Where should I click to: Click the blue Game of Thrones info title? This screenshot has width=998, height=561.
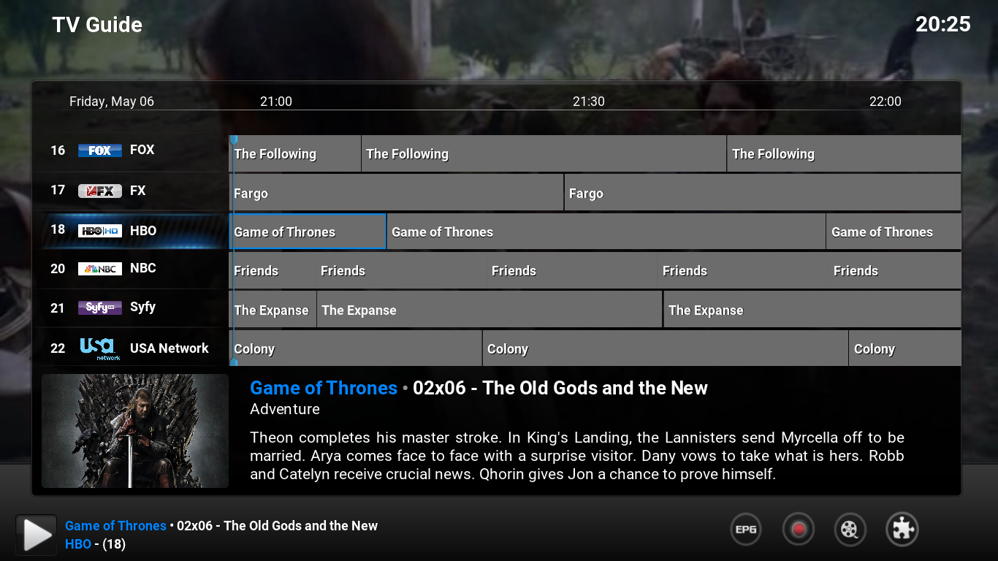coord(324,388)
